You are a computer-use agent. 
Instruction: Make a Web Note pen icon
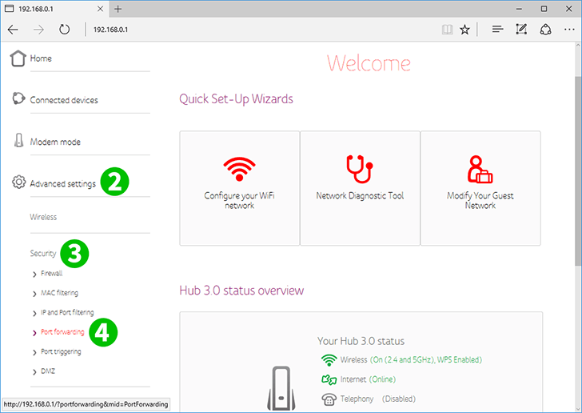521,29
